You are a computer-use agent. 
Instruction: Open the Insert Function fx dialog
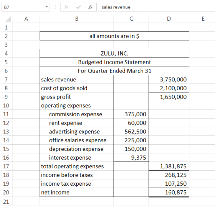pyautogui.click(x=90, y=7)
